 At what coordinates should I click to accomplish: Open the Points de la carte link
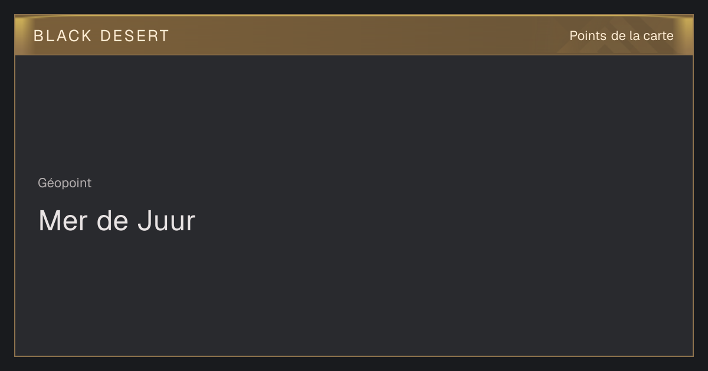[621, 36]
